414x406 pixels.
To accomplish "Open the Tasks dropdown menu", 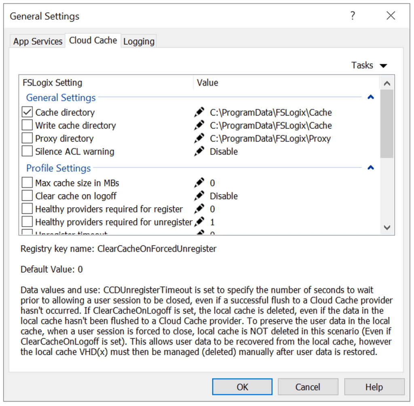I will pos(369,65).
